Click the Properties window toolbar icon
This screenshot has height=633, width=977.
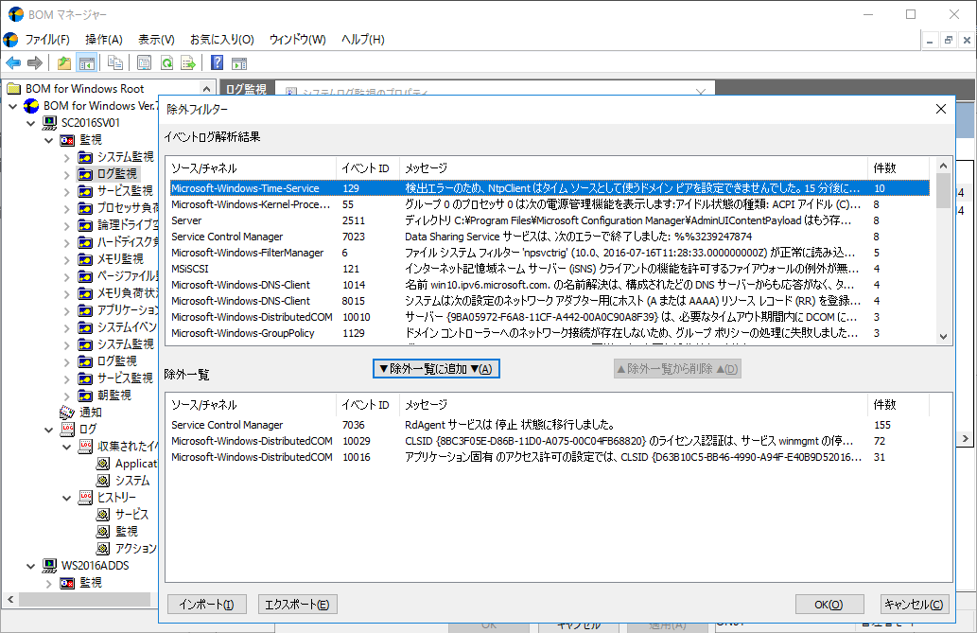tap(144, 63)
